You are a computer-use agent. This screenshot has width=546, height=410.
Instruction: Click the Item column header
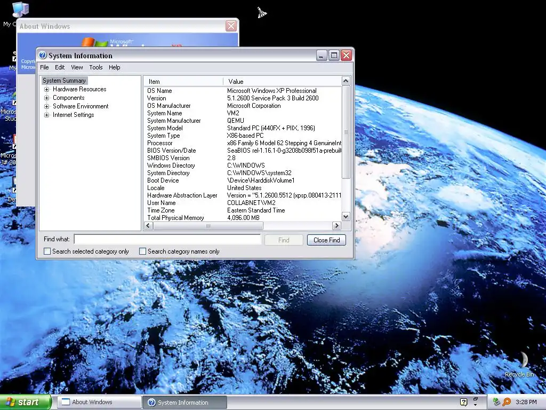pos(183,82)
